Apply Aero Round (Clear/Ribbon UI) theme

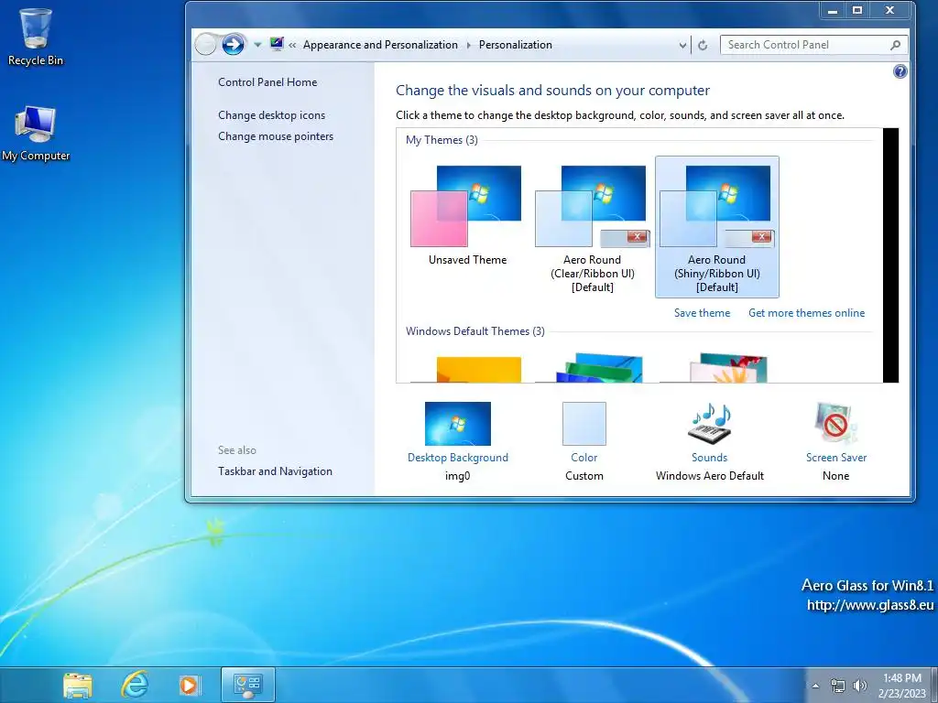coord(593,227)
